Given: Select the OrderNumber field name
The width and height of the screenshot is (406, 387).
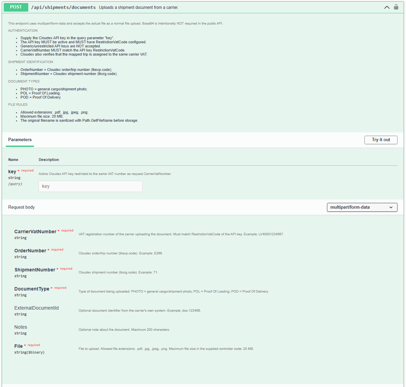Looking at the screenshot, I should coord(30,251).
